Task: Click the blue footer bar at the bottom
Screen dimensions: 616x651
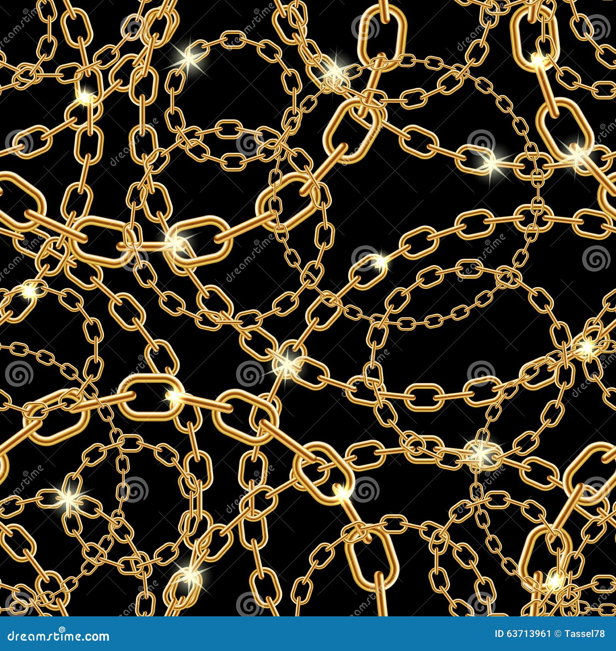Action: [308, 638]
